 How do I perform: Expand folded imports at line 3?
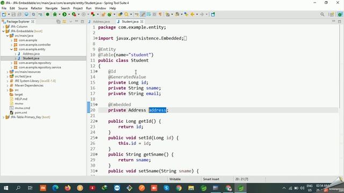[96, 38]
